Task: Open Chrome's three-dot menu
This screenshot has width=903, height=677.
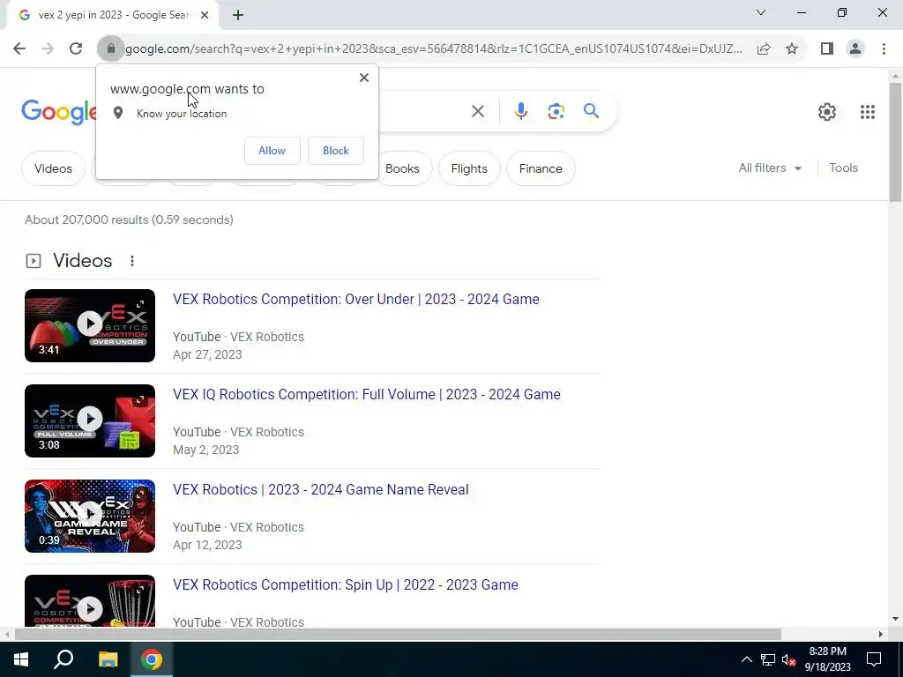Action: click(x=884, y=49)
